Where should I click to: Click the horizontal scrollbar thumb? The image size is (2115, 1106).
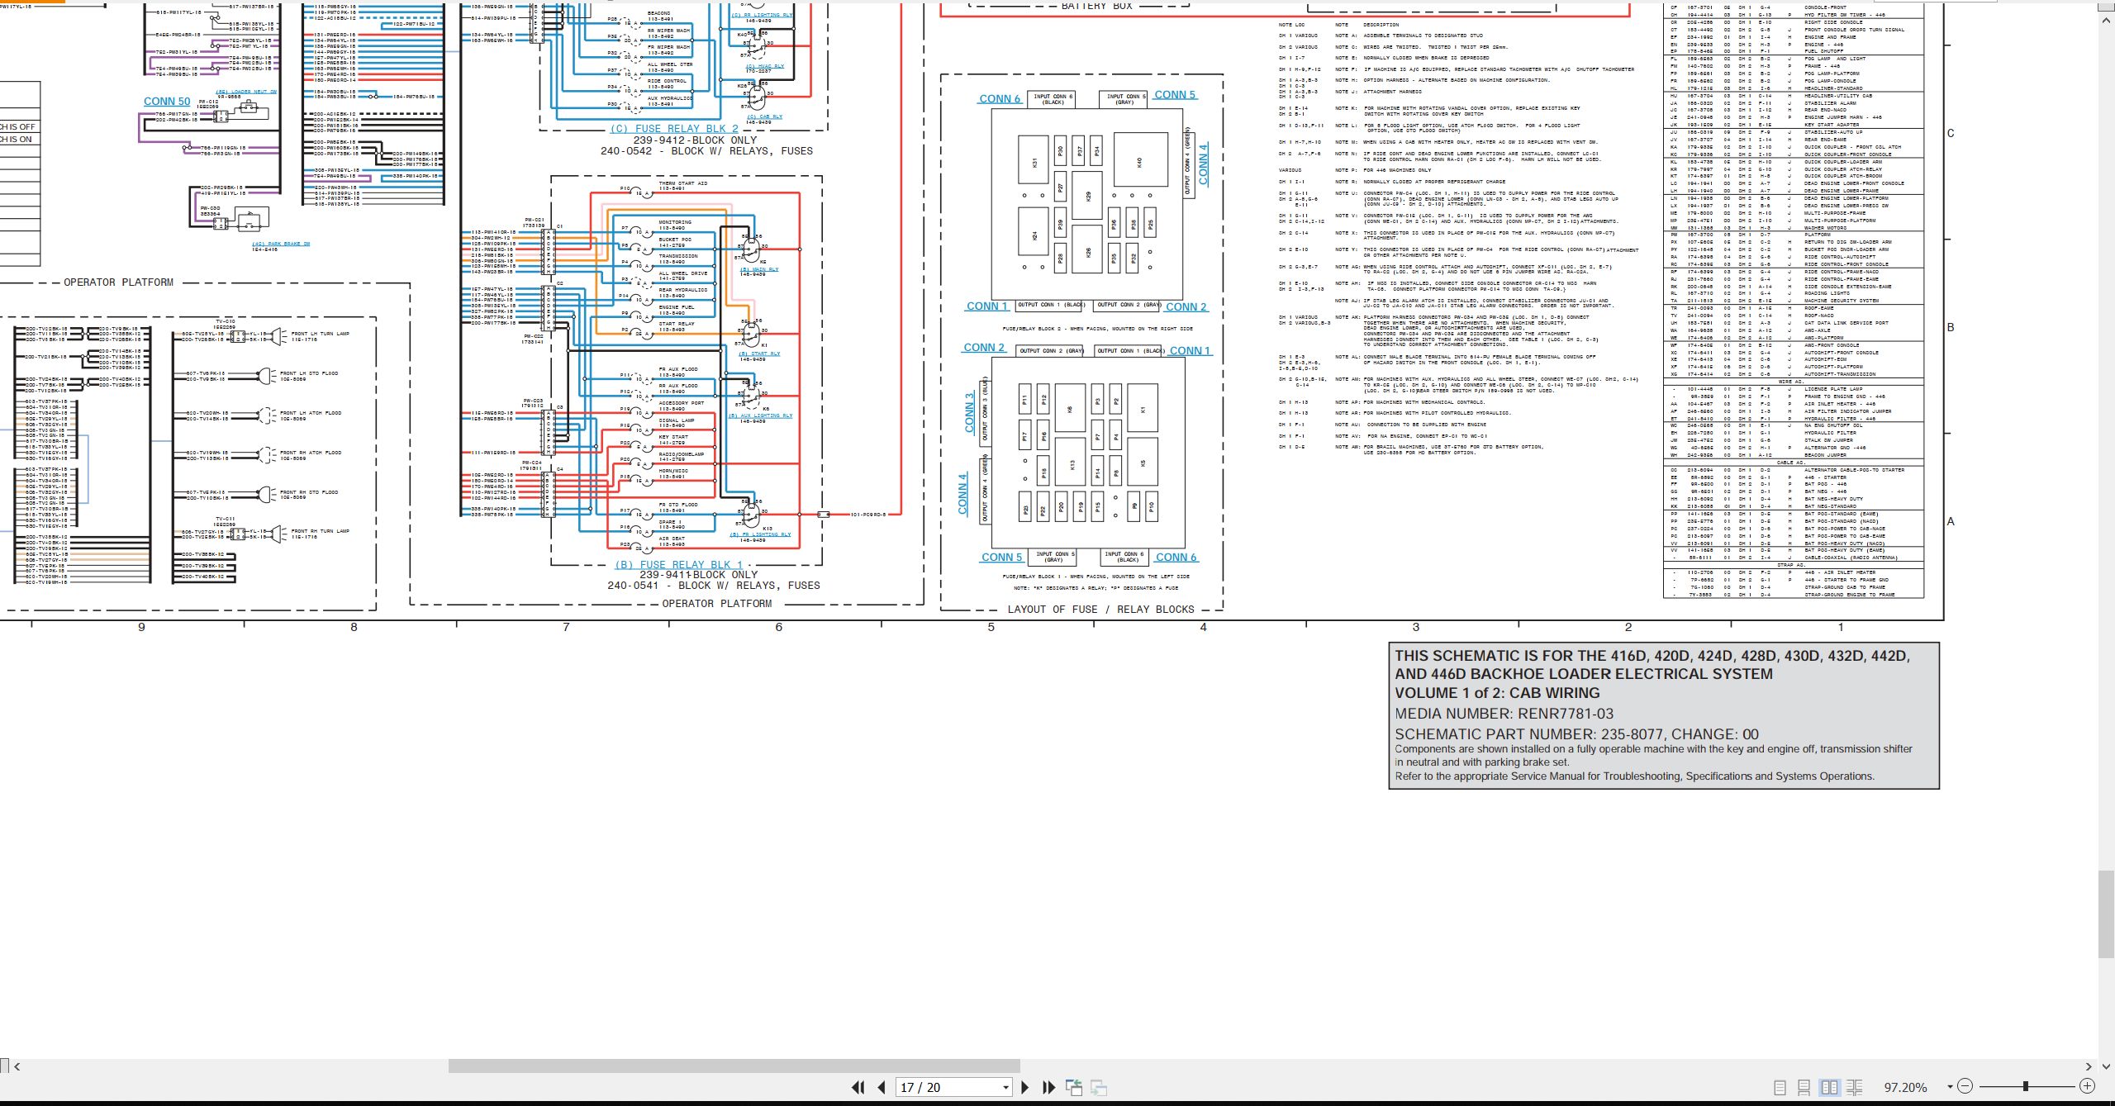(x=734, y=1066)
